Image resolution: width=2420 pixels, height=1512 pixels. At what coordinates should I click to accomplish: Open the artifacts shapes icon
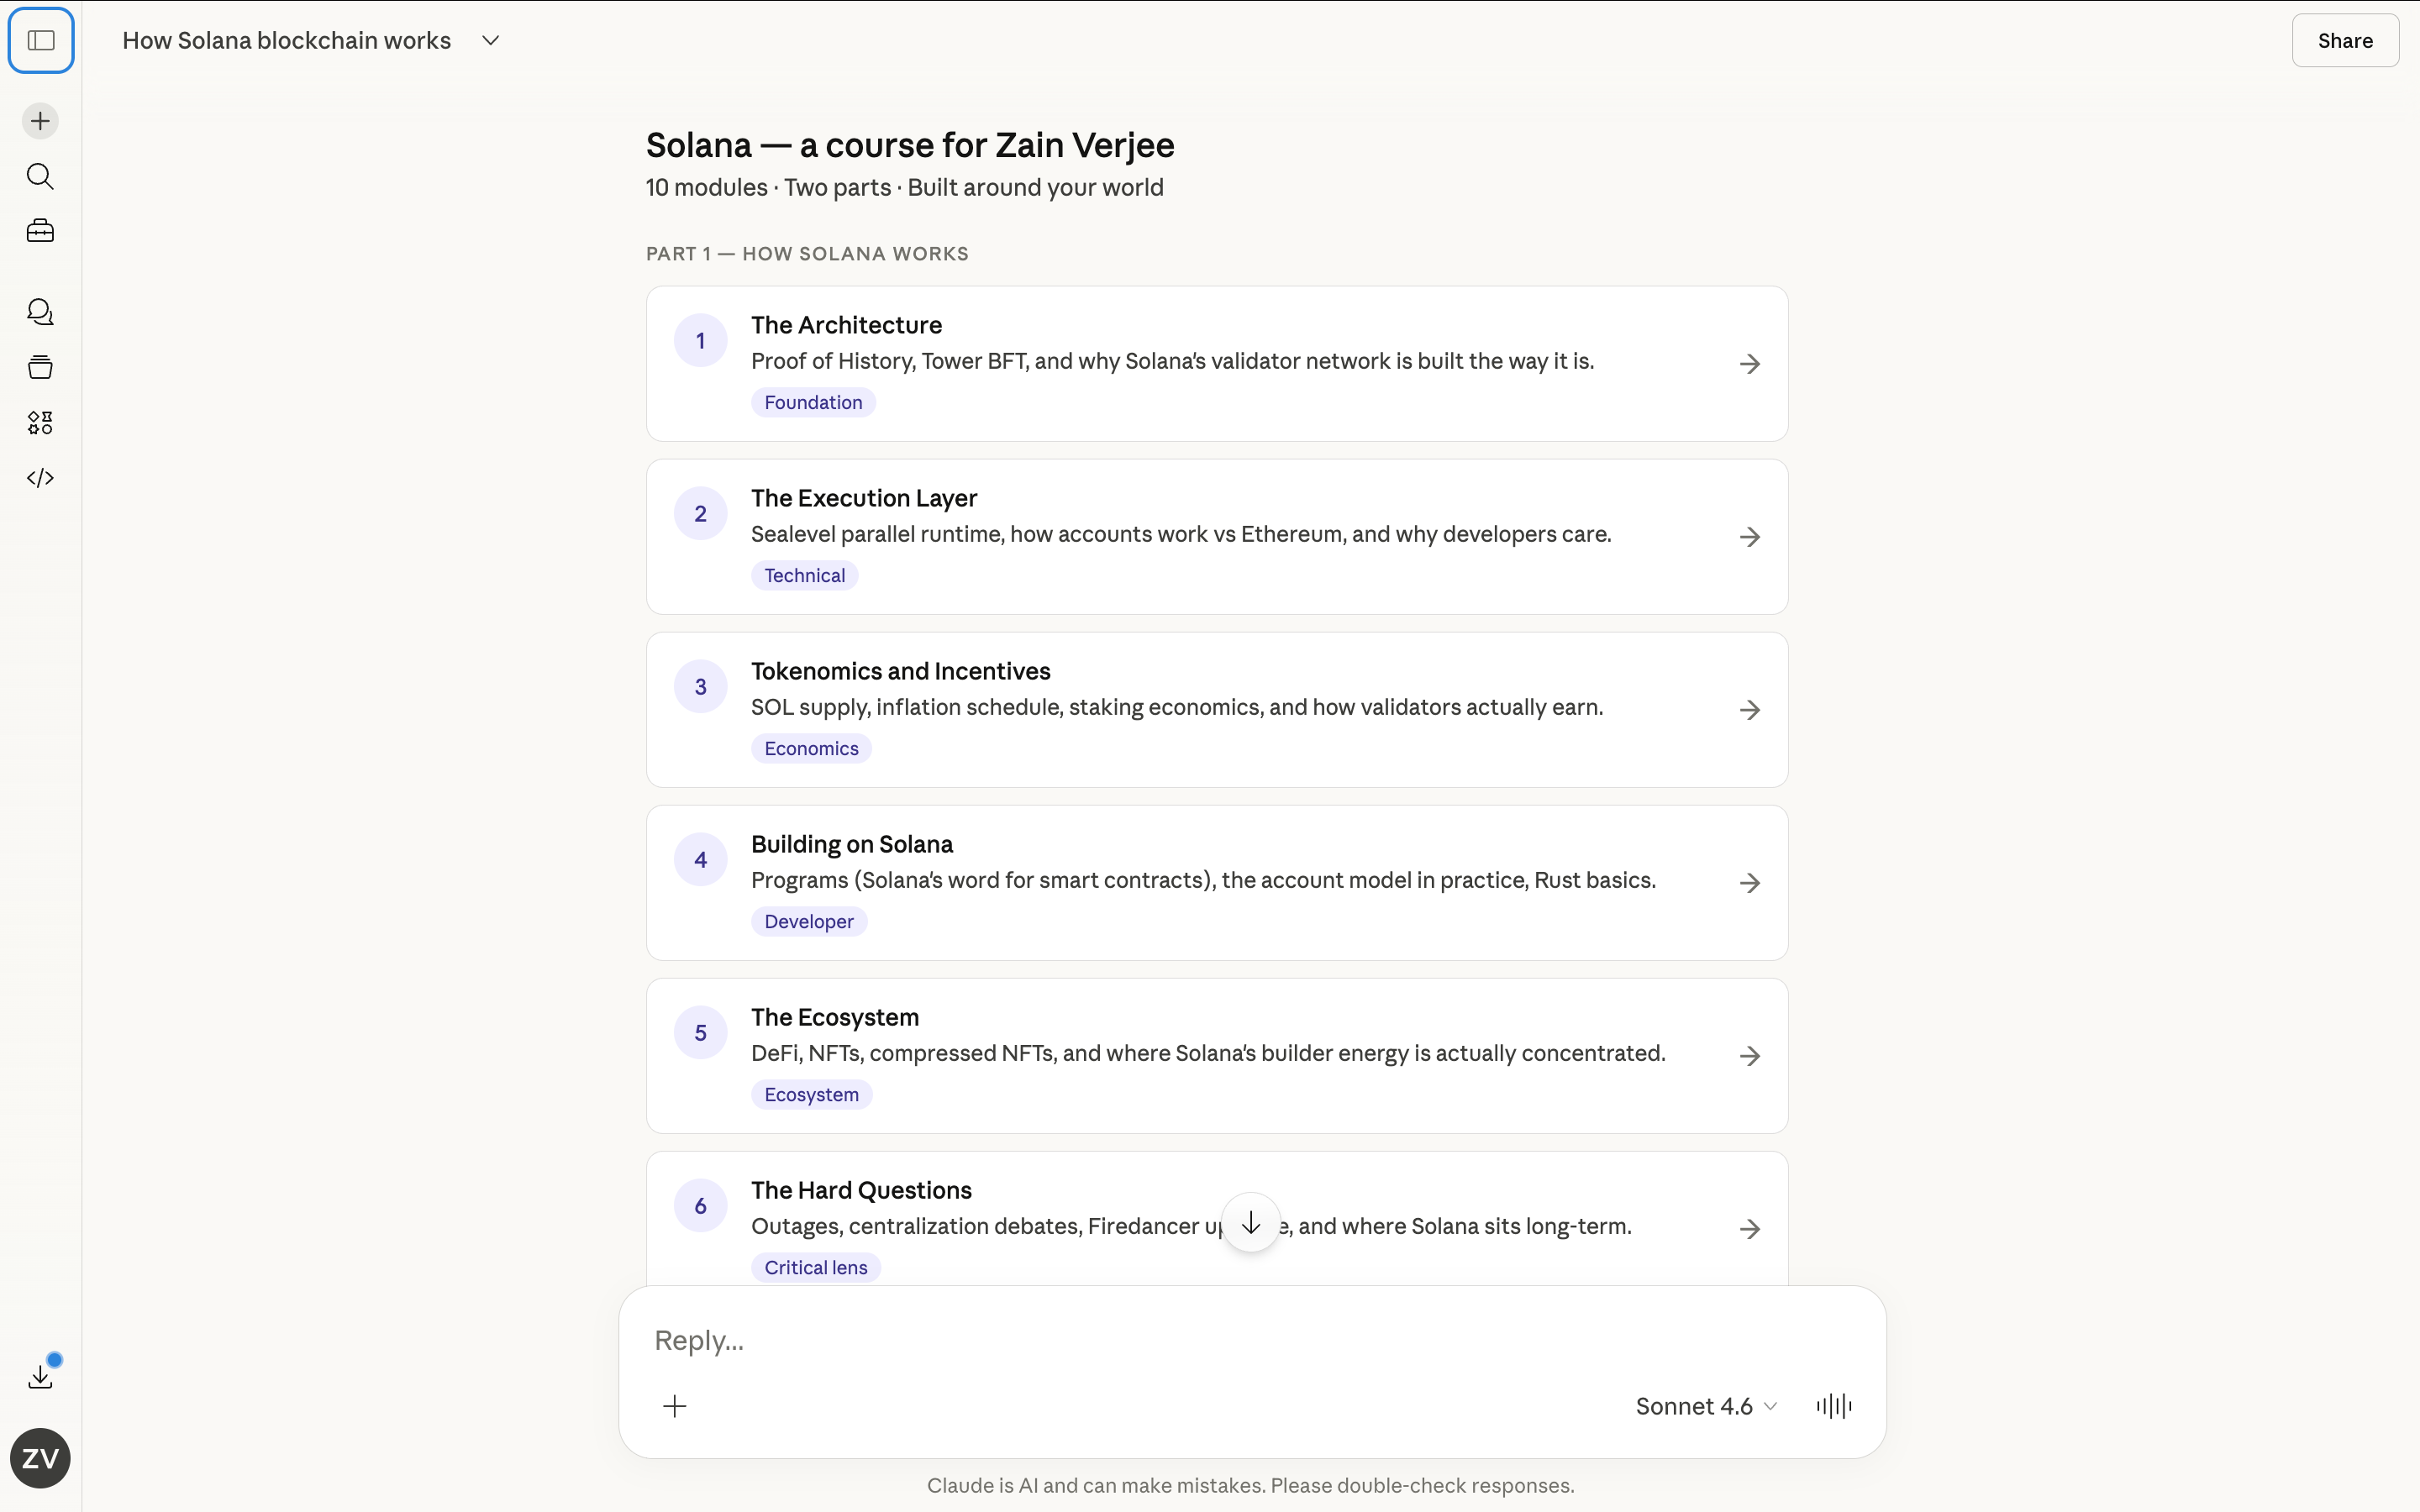(40, 422)
